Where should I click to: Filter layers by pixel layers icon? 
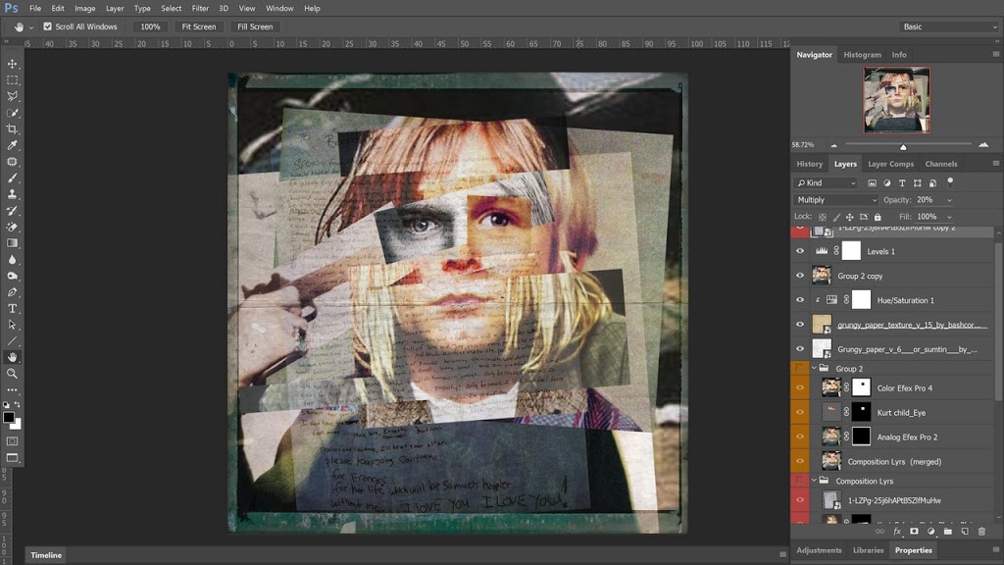coord(872,183)
